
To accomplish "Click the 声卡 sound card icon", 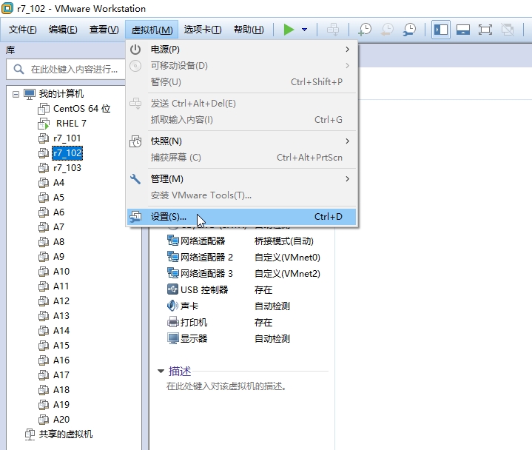I will [172, 306].
